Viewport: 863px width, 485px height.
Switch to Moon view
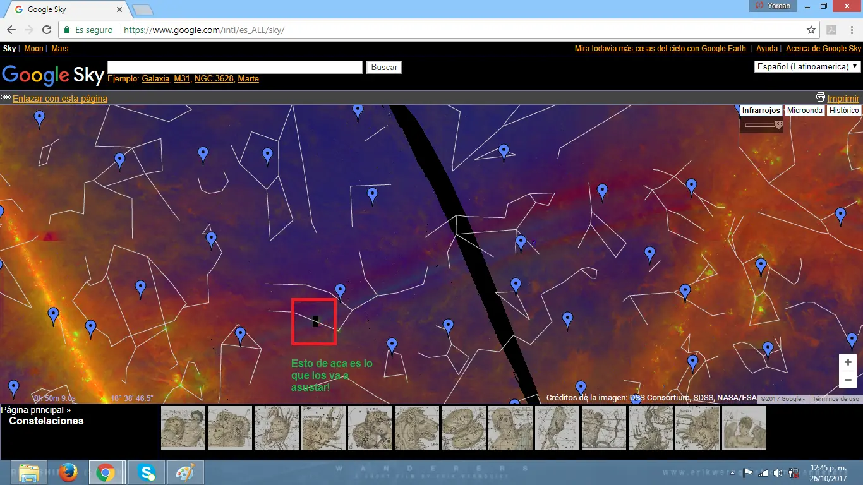pyautogui.click(x=33, y=49)
